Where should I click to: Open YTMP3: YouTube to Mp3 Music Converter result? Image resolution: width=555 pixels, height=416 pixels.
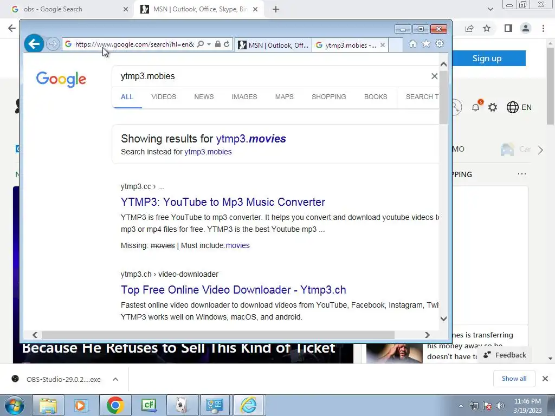(223, 202)
